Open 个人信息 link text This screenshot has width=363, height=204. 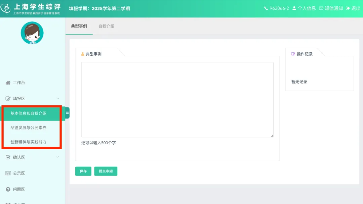(x=307, y=8)
